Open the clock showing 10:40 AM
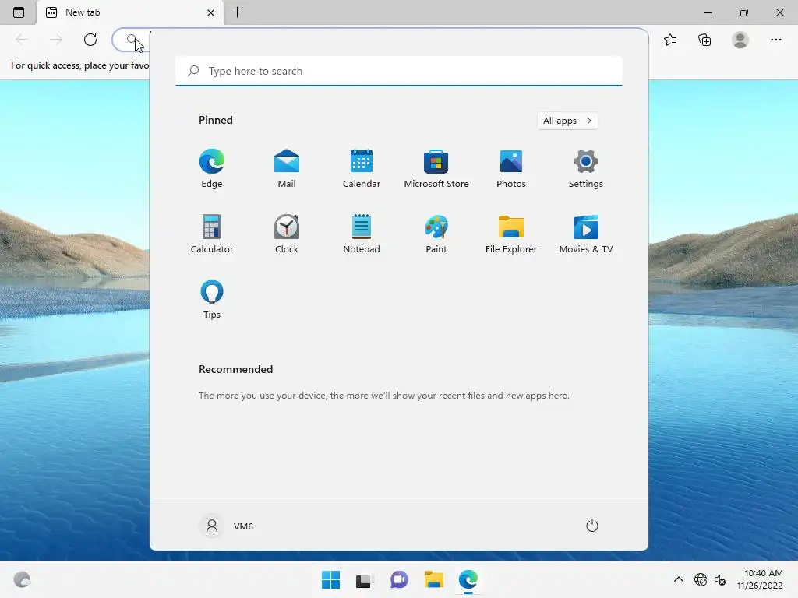798x598 pixels. (760, 579)
